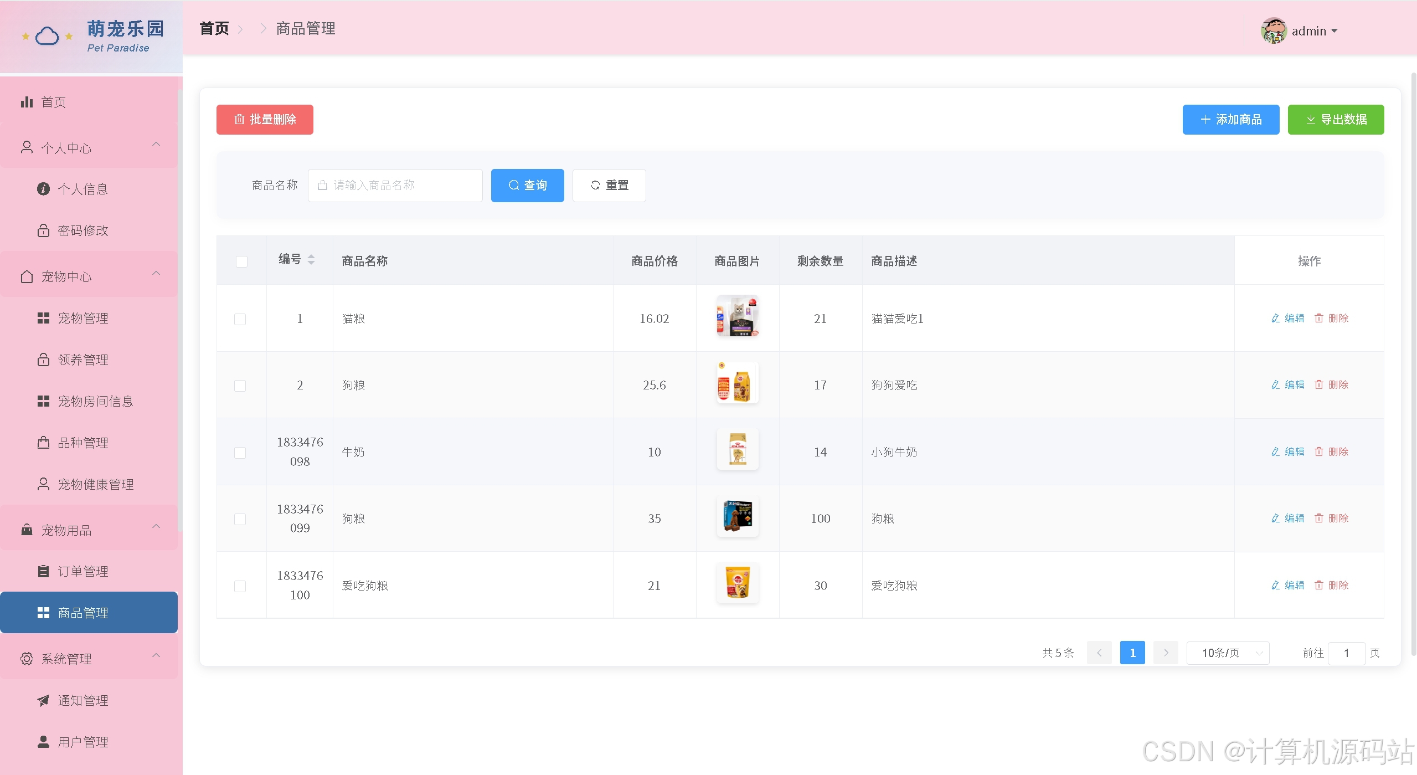The image size is (1417, 775).
Task: Click the bag icon beside 品种管理
Action: coord(43,443)
